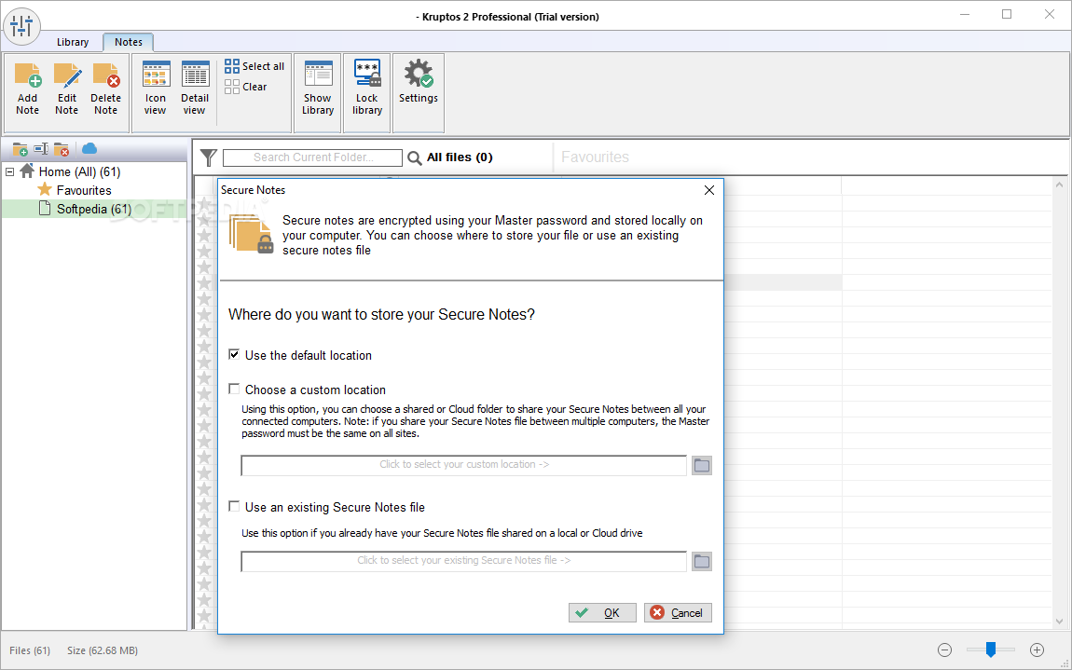This screenshot has height=670, width=1072.
Task: Close the Secure Notes dialog
Action: pyautogui.click(x=709, y=190)
